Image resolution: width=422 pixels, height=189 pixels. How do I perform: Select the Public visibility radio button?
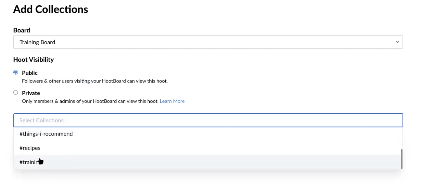pyautogui.click(x=16, y=72)
